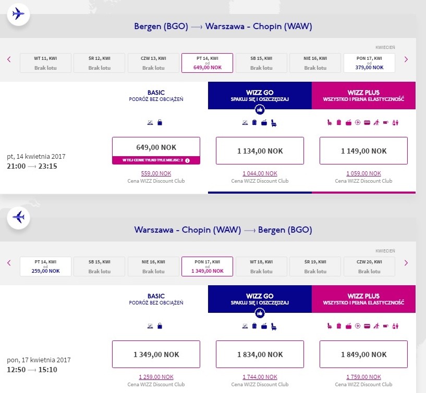
Task: Click two-passengers icon in WIZZ PLUS, Warszawa–Bergen flight
Action: point(395,326)
